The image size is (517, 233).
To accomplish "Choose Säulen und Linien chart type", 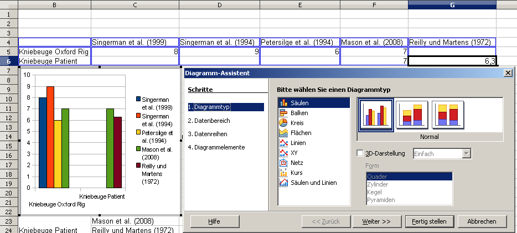I will coord(313,183).
